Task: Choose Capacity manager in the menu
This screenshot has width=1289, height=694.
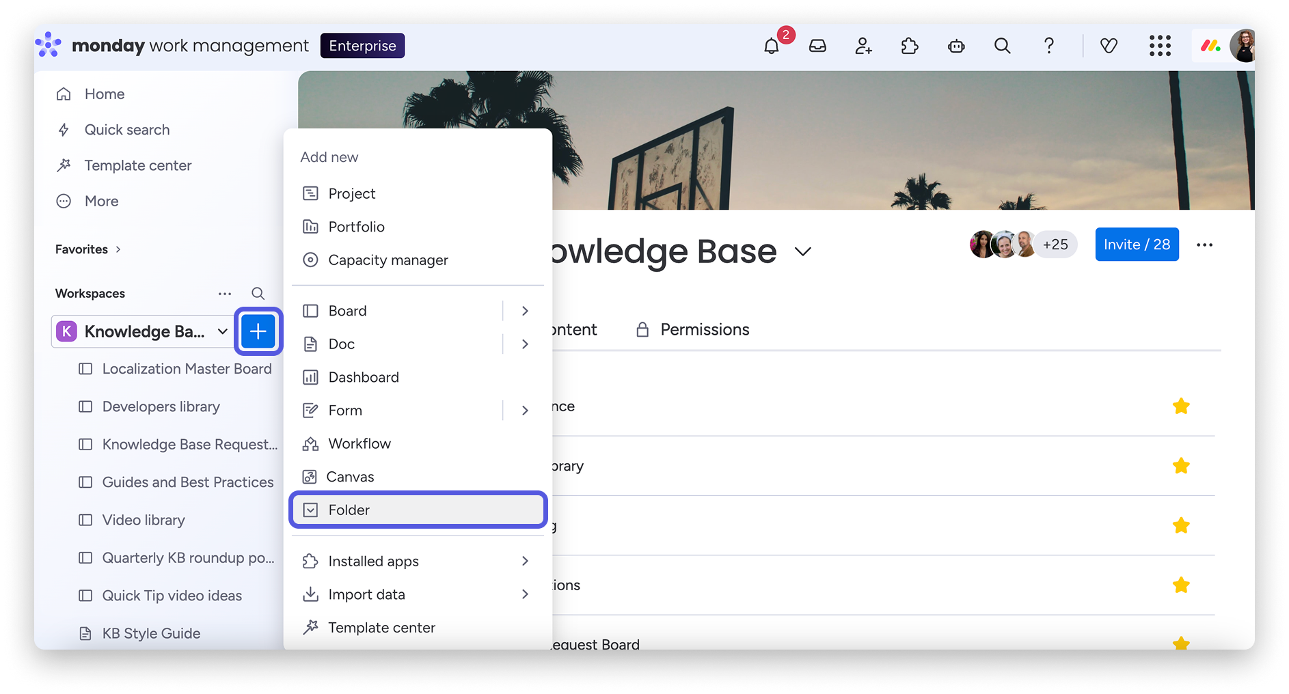Action: click(418, 260)
